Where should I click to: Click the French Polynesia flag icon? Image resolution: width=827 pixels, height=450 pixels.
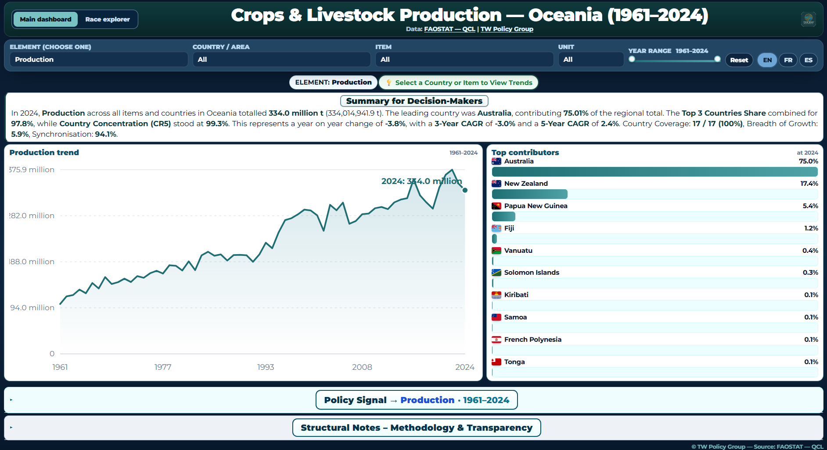[x=496, y=340]
